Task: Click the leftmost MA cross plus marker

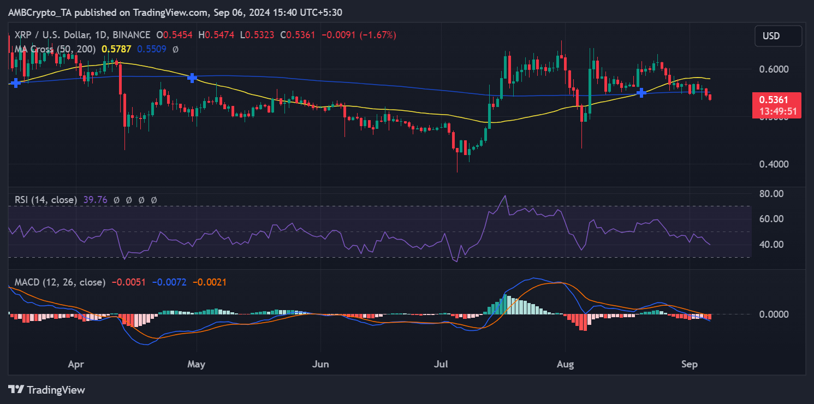Action: [x=16, y=82]
